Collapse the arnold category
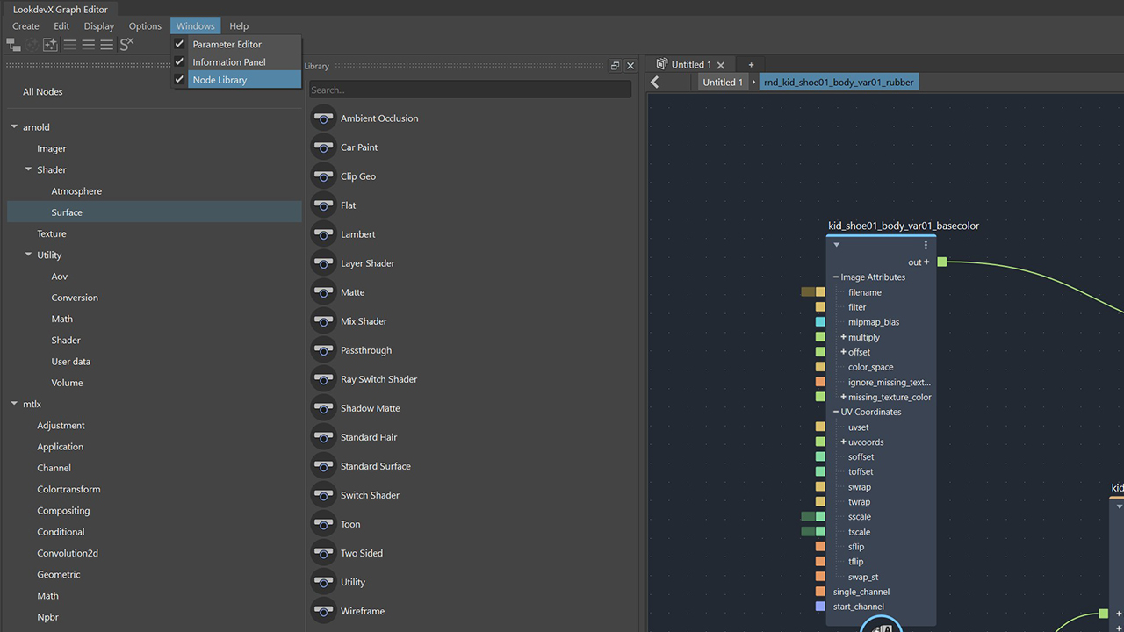The image size is (1124, 632). point(14,127)
